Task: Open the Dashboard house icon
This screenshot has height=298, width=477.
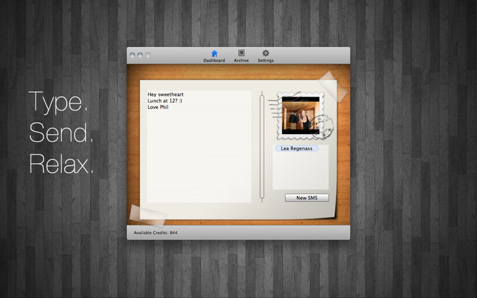Action: coord(214,54)
